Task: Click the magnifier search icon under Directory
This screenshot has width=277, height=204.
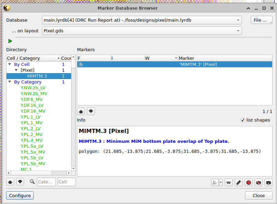Action: coord(32,182)
